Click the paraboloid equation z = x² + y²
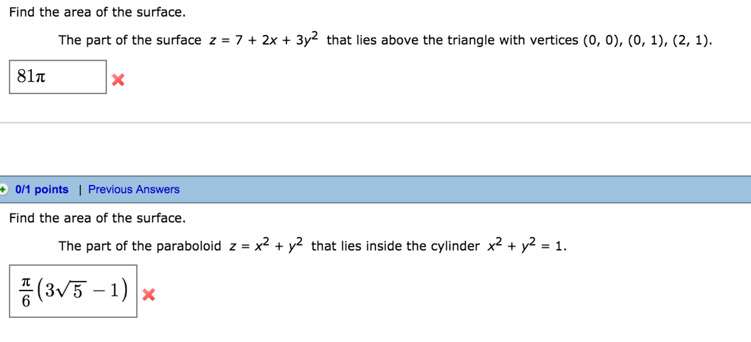The height and width of the screenshot is (342, 751). 266,245
